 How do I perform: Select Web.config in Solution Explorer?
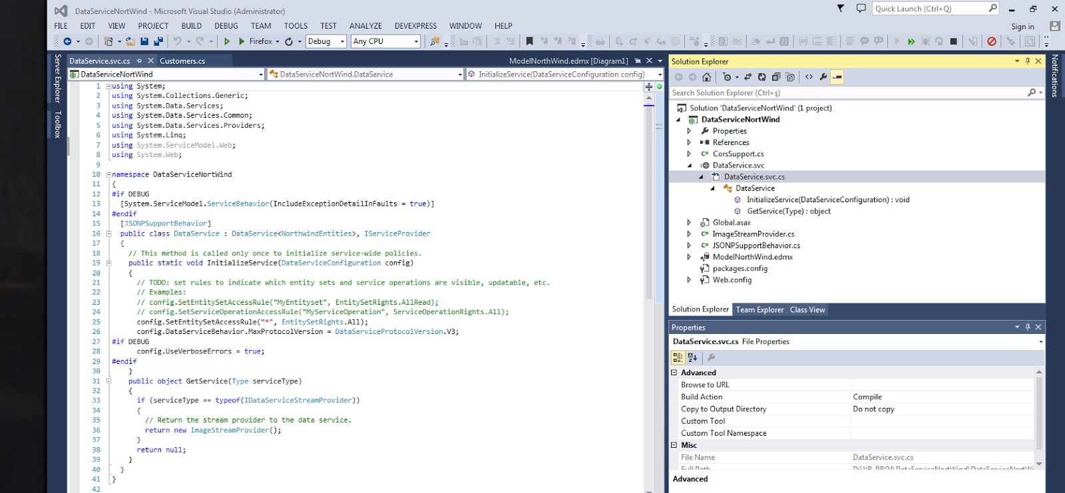[732, 280]
